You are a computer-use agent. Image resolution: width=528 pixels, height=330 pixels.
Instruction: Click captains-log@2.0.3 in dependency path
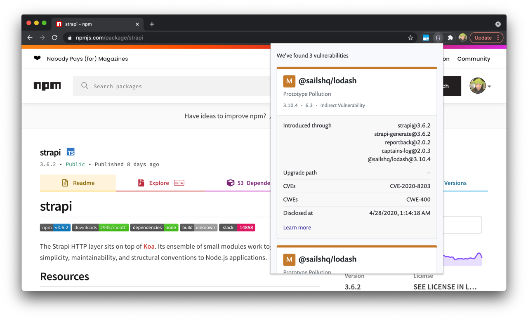406,151
